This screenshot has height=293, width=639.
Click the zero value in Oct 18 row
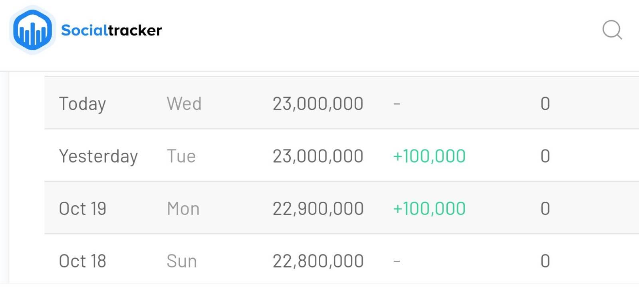click(545, 262)
